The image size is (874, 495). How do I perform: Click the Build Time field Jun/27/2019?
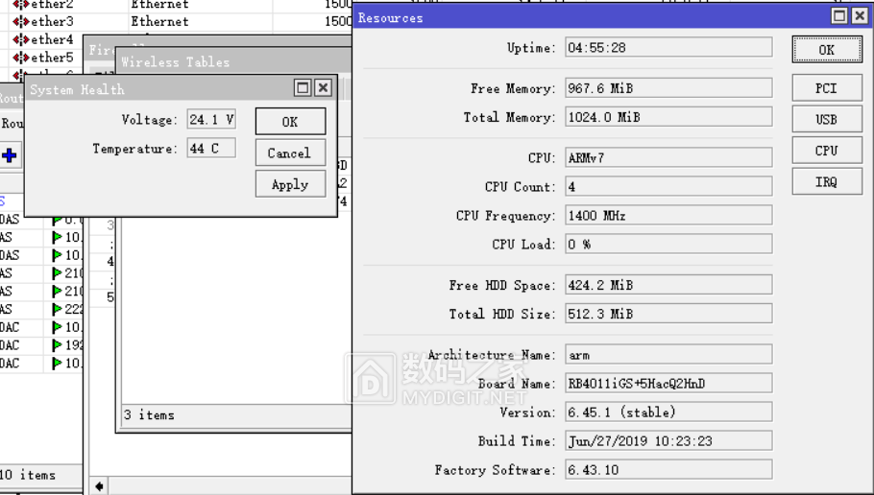pos(668,441)
